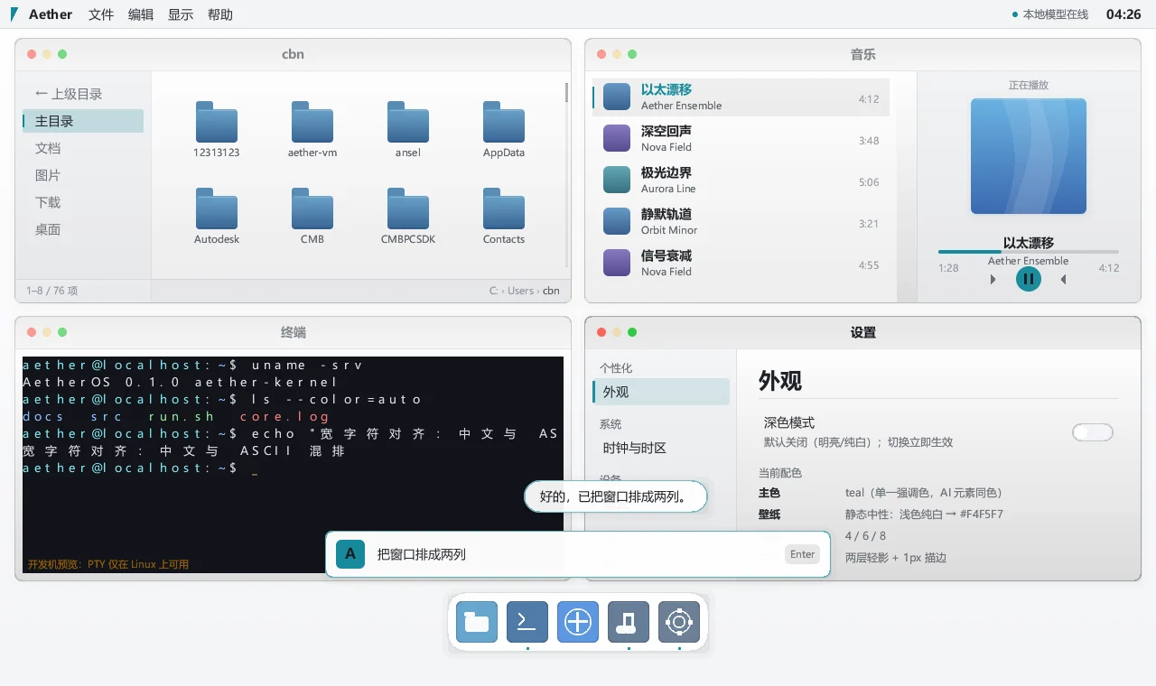The image size is (1156, 686).
Task: Go to 上级目录 in the file manager
Action: pos(83,94)
